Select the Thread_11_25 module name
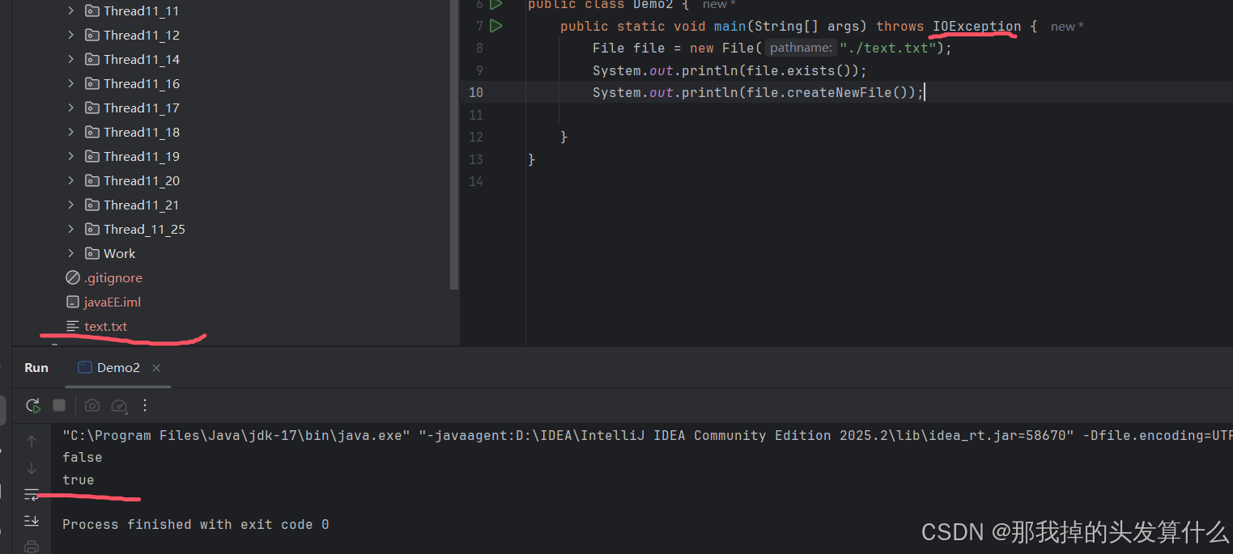This screenshot has height=554, width=1233. tap(144, 230)
